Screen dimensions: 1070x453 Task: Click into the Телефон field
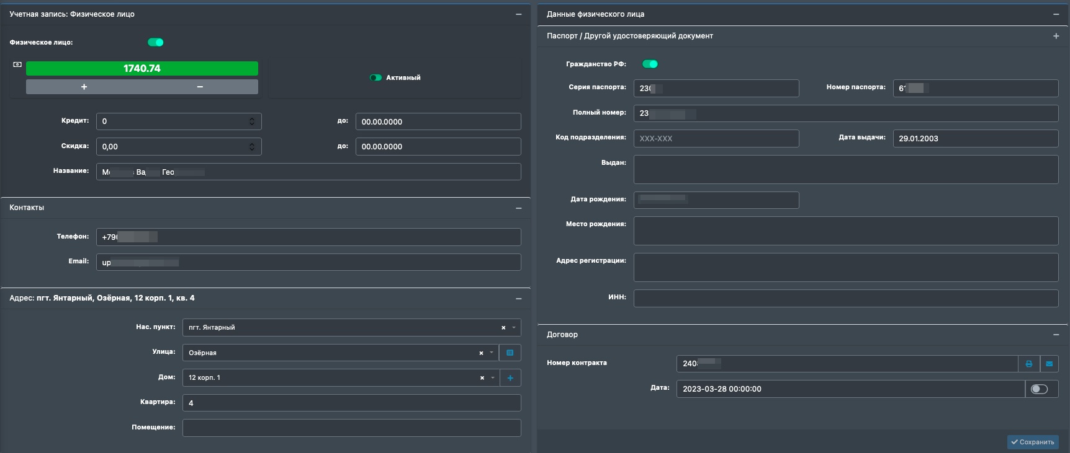coord(308,237)
